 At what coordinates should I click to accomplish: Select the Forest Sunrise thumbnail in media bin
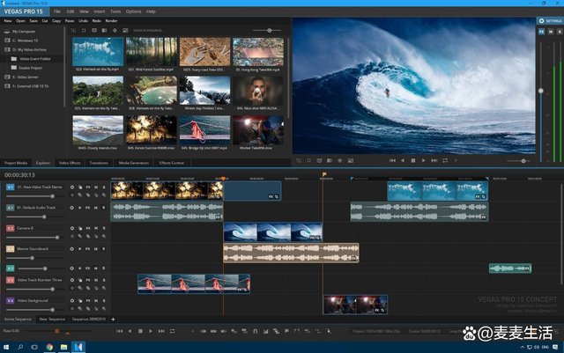tap(152, 130)
